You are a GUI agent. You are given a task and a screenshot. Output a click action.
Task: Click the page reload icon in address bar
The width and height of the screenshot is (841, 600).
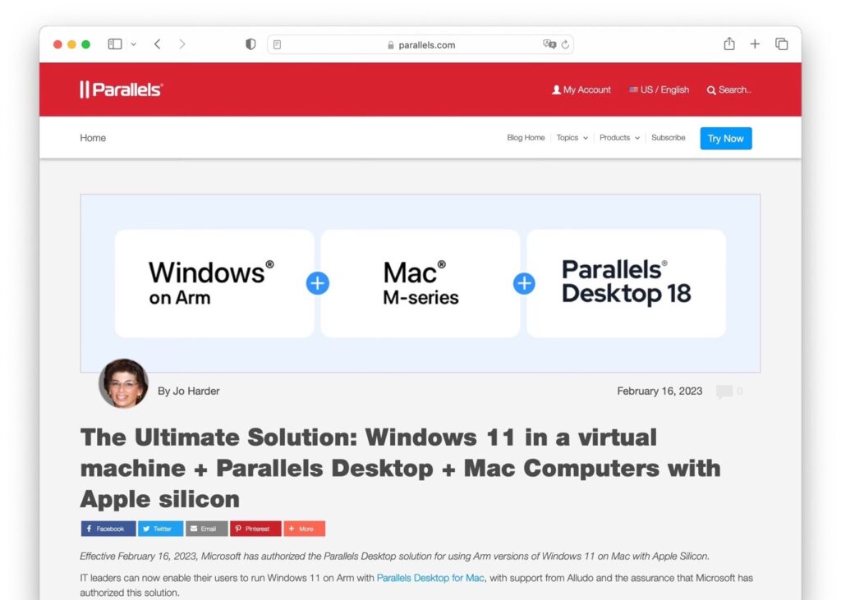point(563,44)
